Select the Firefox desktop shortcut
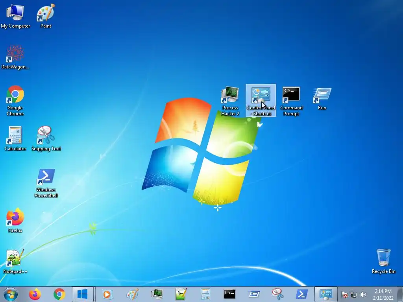The width and height of the screenshot is (403, 302). [15, 220]
